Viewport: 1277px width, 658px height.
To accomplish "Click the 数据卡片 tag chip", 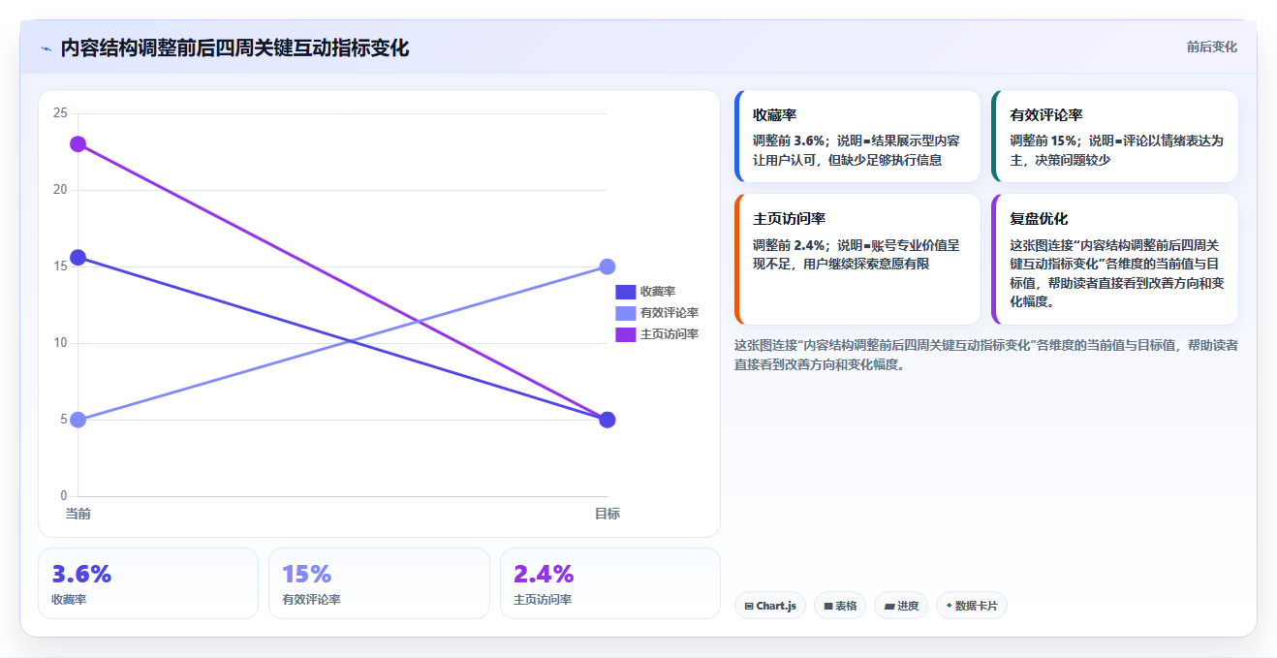I will (972, 606).
